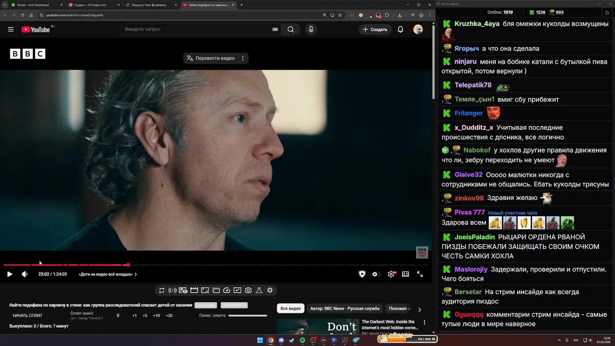This screenshot has height=346, width=615.
Task: Go to the YouTube home logo
Action: [36, 29]
